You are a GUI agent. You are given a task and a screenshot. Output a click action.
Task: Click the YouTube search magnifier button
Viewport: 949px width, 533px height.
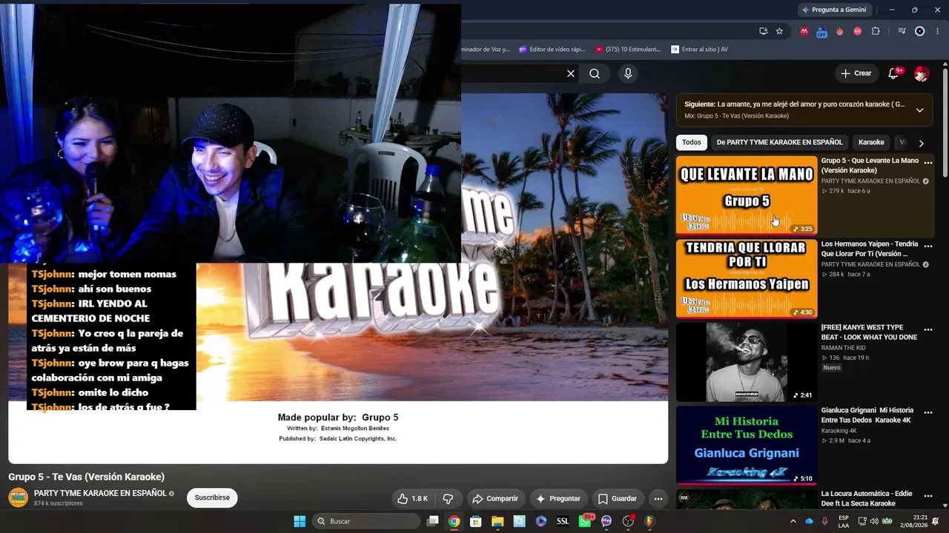pos(595,73)
